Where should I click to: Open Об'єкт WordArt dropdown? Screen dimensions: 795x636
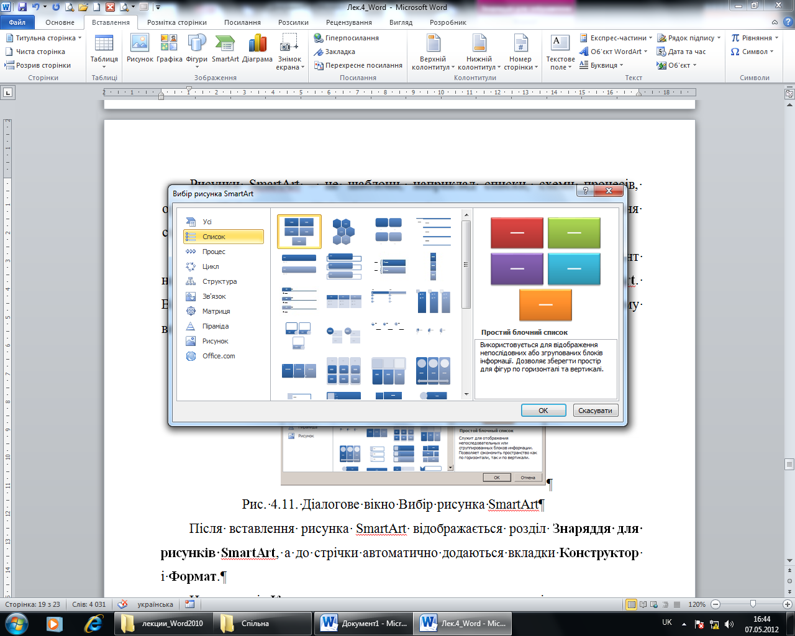coord(613,52)
